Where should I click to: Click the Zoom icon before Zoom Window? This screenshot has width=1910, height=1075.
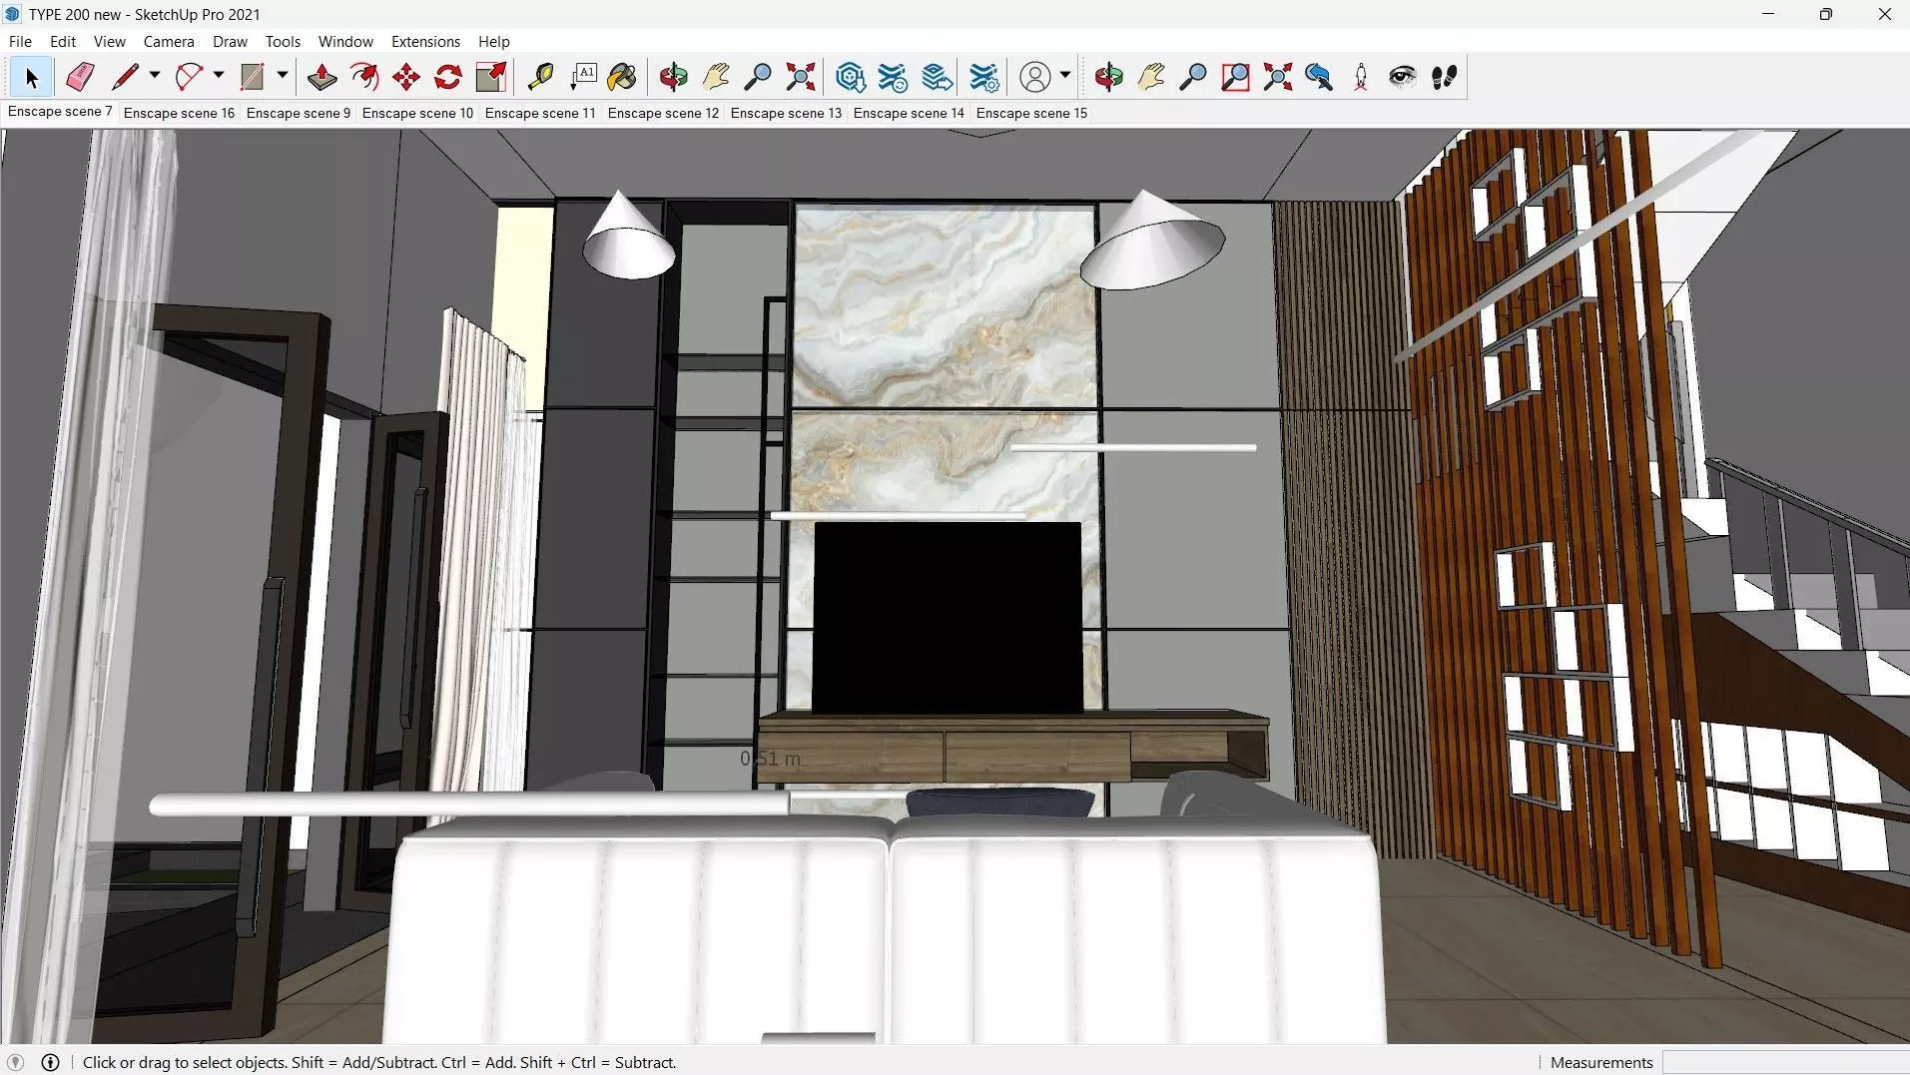tap(1193, 77)
